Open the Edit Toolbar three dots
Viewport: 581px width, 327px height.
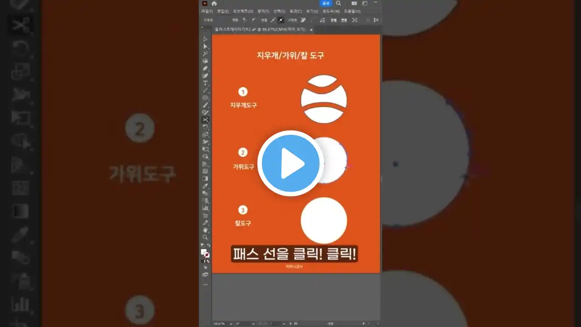pyautogui.click(x=205, y=285)
